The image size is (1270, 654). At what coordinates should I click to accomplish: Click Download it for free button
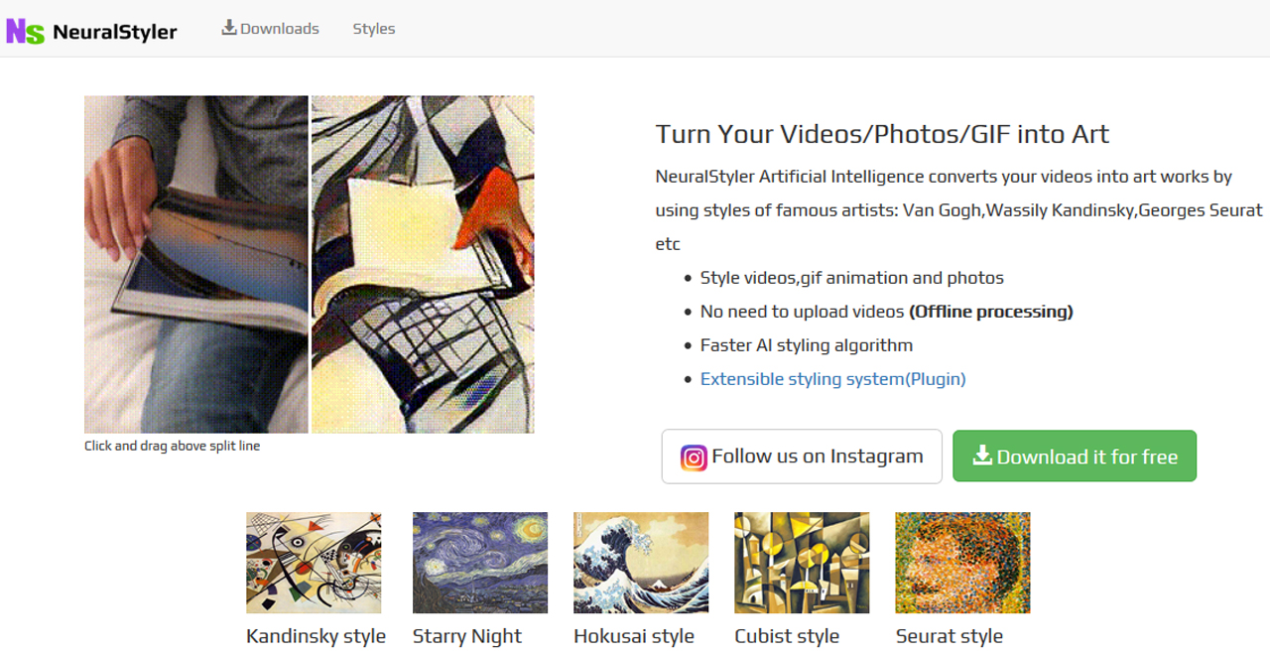coord(1075,457)
